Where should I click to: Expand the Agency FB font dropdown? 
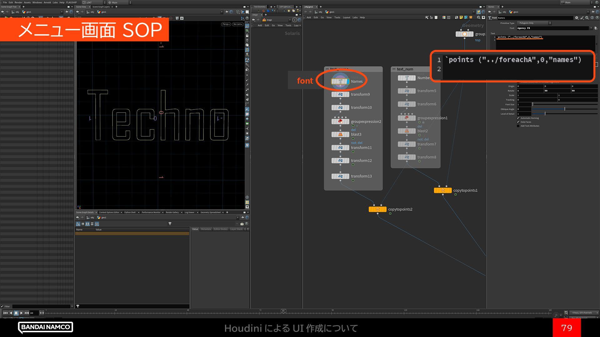click(x=591, y=28)
